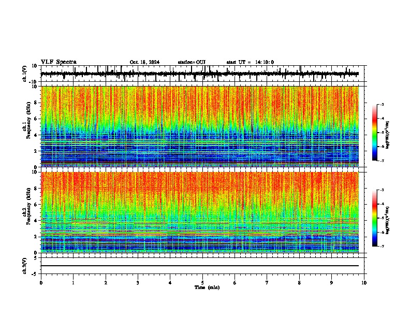Click inside the ch.1 spectrogram panel

200,126
